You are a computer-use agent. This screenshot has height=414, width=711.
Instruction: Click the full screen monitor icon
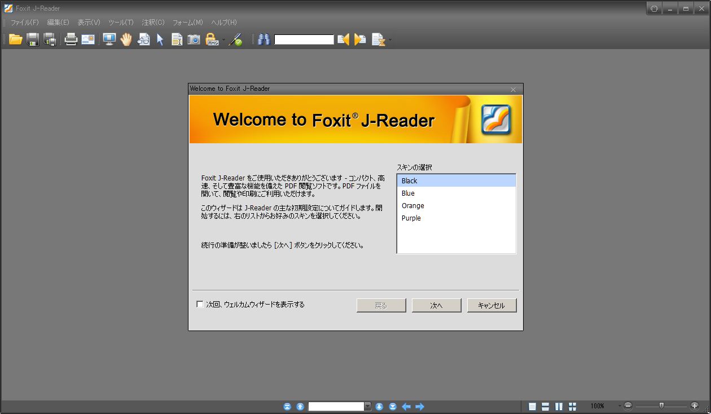tap(109, 39)
